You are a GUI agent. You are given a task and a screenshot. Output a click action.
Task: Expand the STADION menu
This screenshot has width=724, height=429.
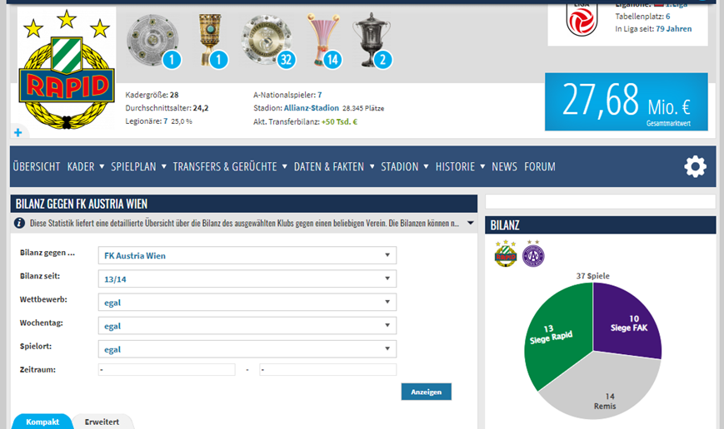coord(405,166)
